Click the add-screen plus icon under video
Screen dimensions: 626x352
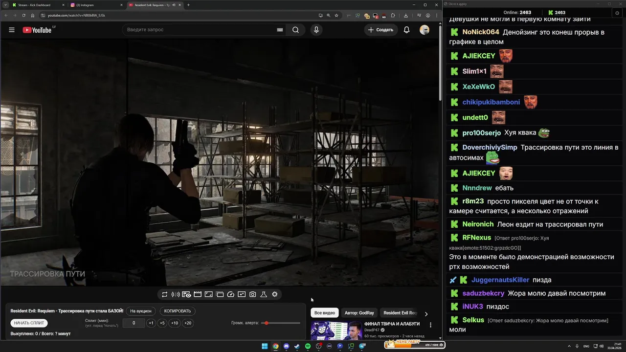click(x=242, y=294)
